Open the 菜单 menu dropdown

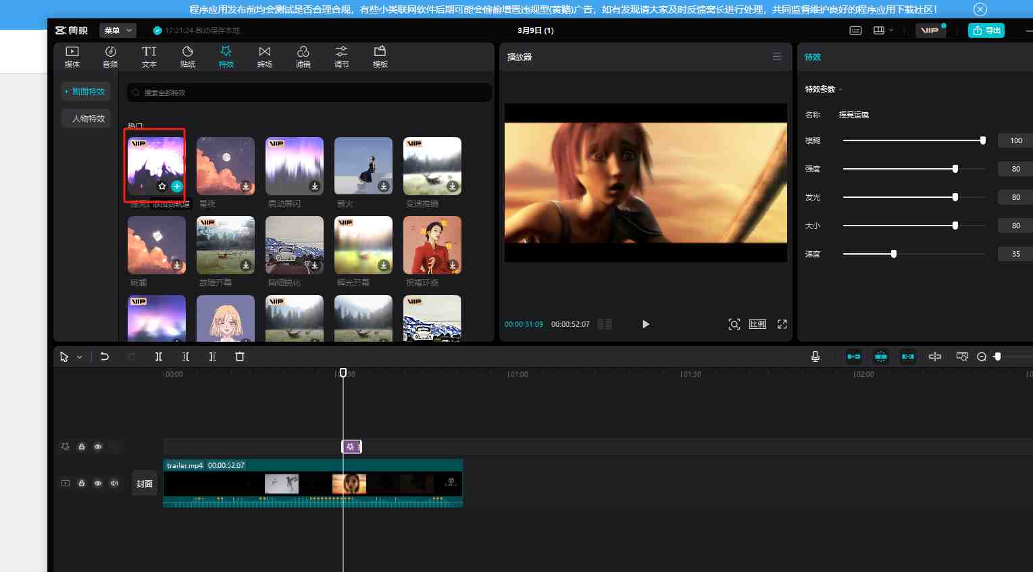[118, 30]
